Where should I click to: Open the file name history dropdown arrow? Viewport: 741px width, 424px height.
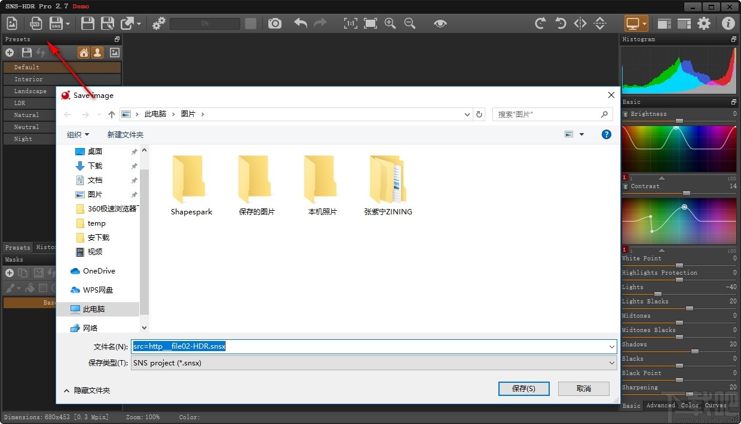click(x=612, y=346)
